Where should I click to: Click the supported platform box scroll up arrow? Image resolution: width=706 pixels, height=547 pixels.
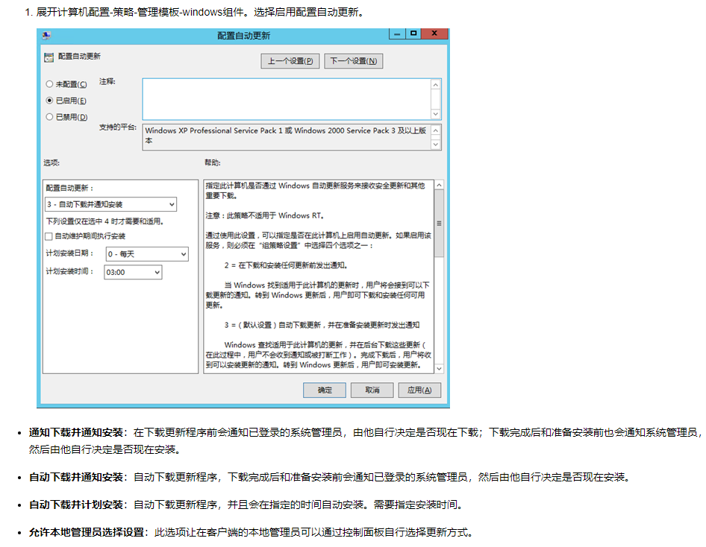point(435,131)
